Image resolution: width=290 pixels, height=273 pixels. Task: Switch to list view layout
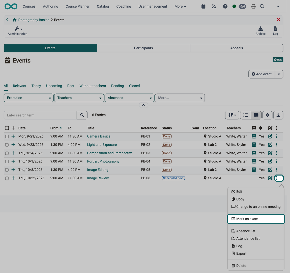point(245,115)
